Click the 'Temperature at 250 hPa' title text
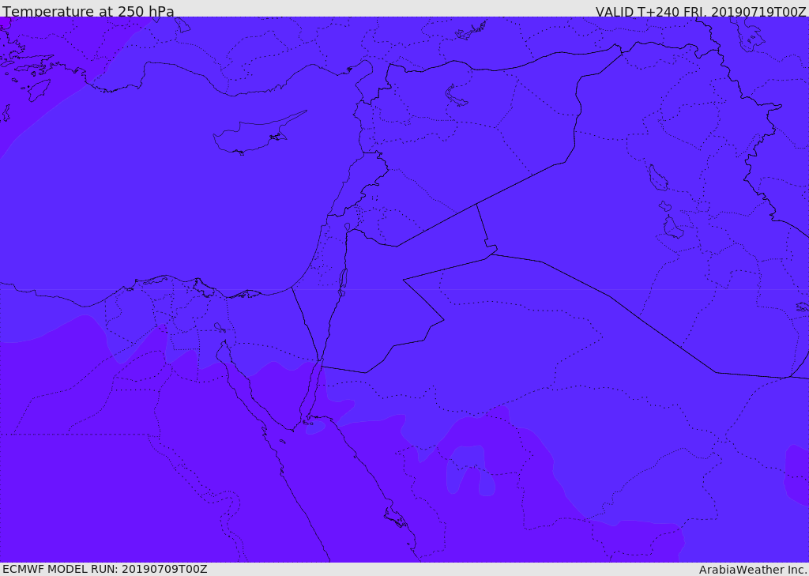The height and width of the screenshot is (576, 809). (88, 11)
